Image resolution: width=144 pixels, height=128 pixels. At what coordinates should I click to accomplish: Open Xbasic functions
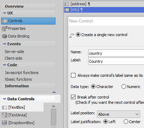(18, 79)
